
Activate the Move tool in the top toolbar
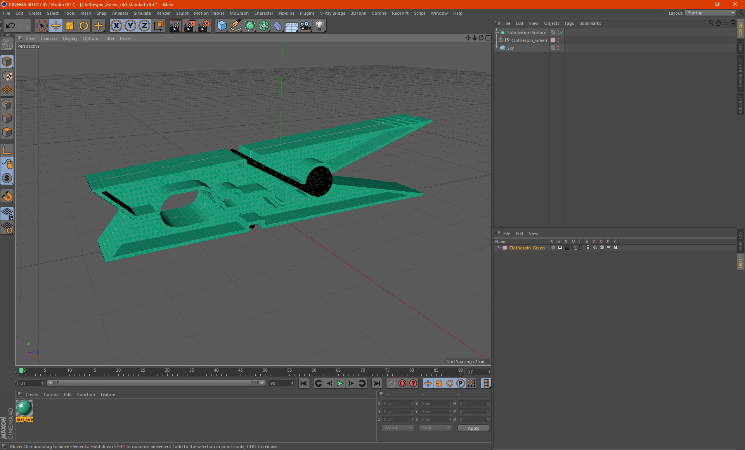[x=56, y=26]
